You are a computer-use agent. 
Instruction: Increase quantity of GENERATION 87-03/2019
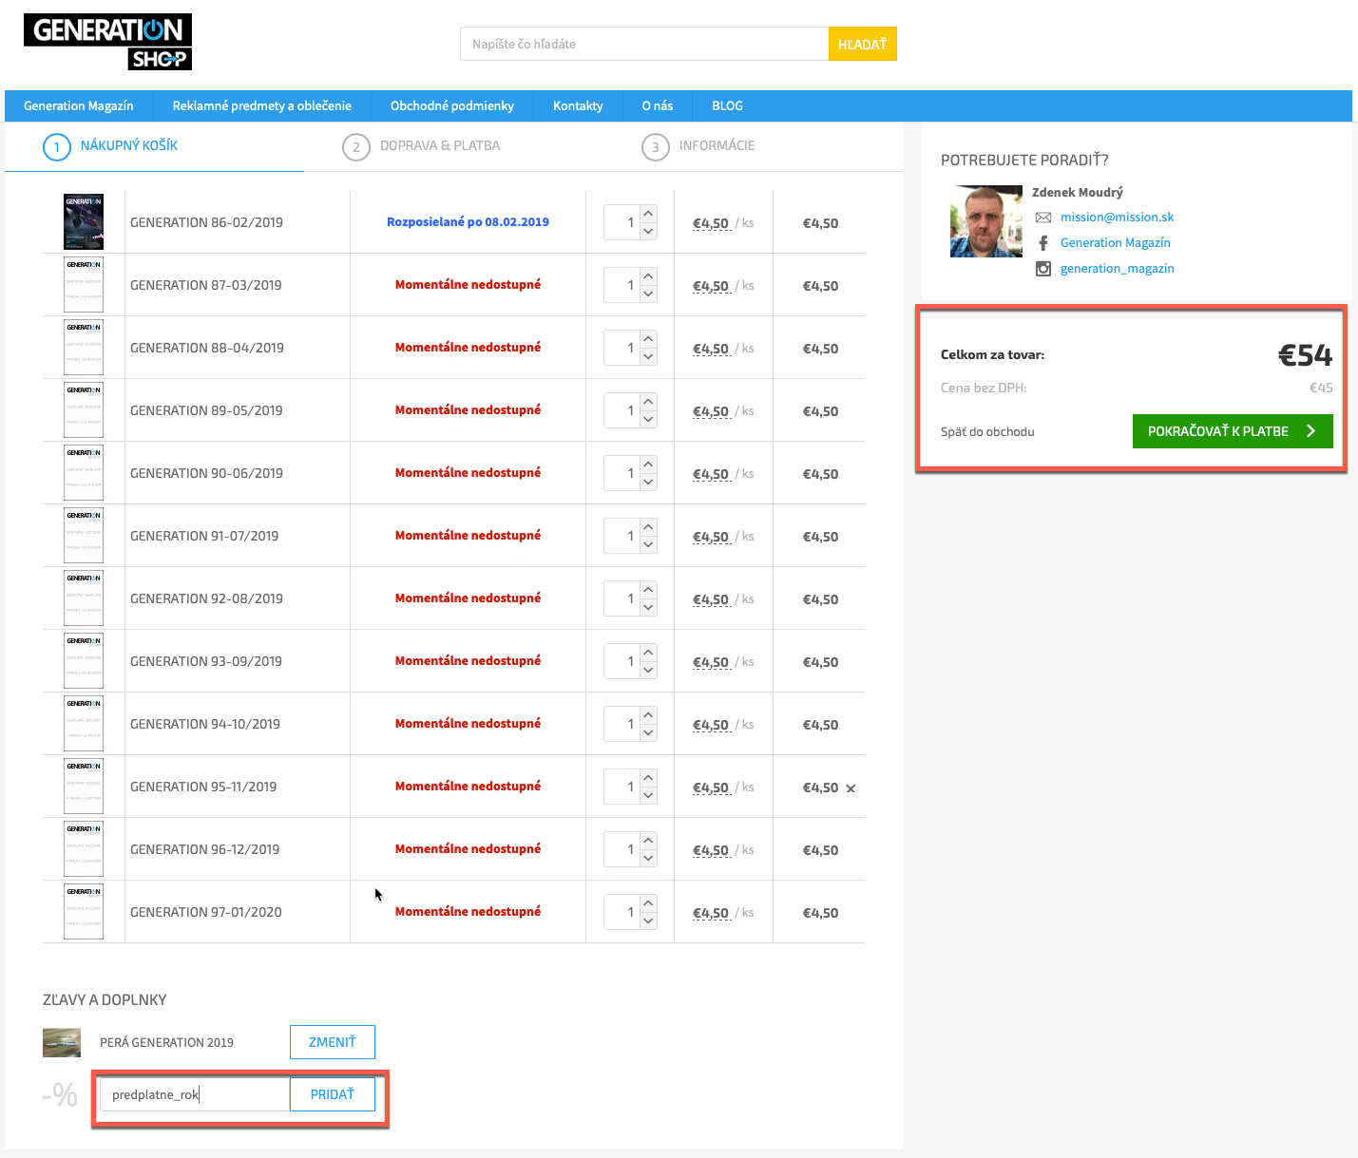pyautogui.click(x=648, y=276)
